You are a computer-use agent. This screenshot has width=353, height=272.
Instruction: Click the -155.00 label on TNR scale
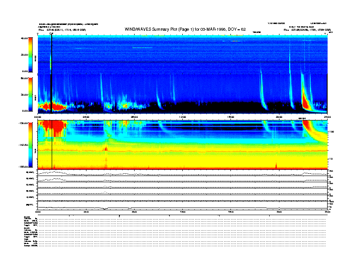pos(23,167)
